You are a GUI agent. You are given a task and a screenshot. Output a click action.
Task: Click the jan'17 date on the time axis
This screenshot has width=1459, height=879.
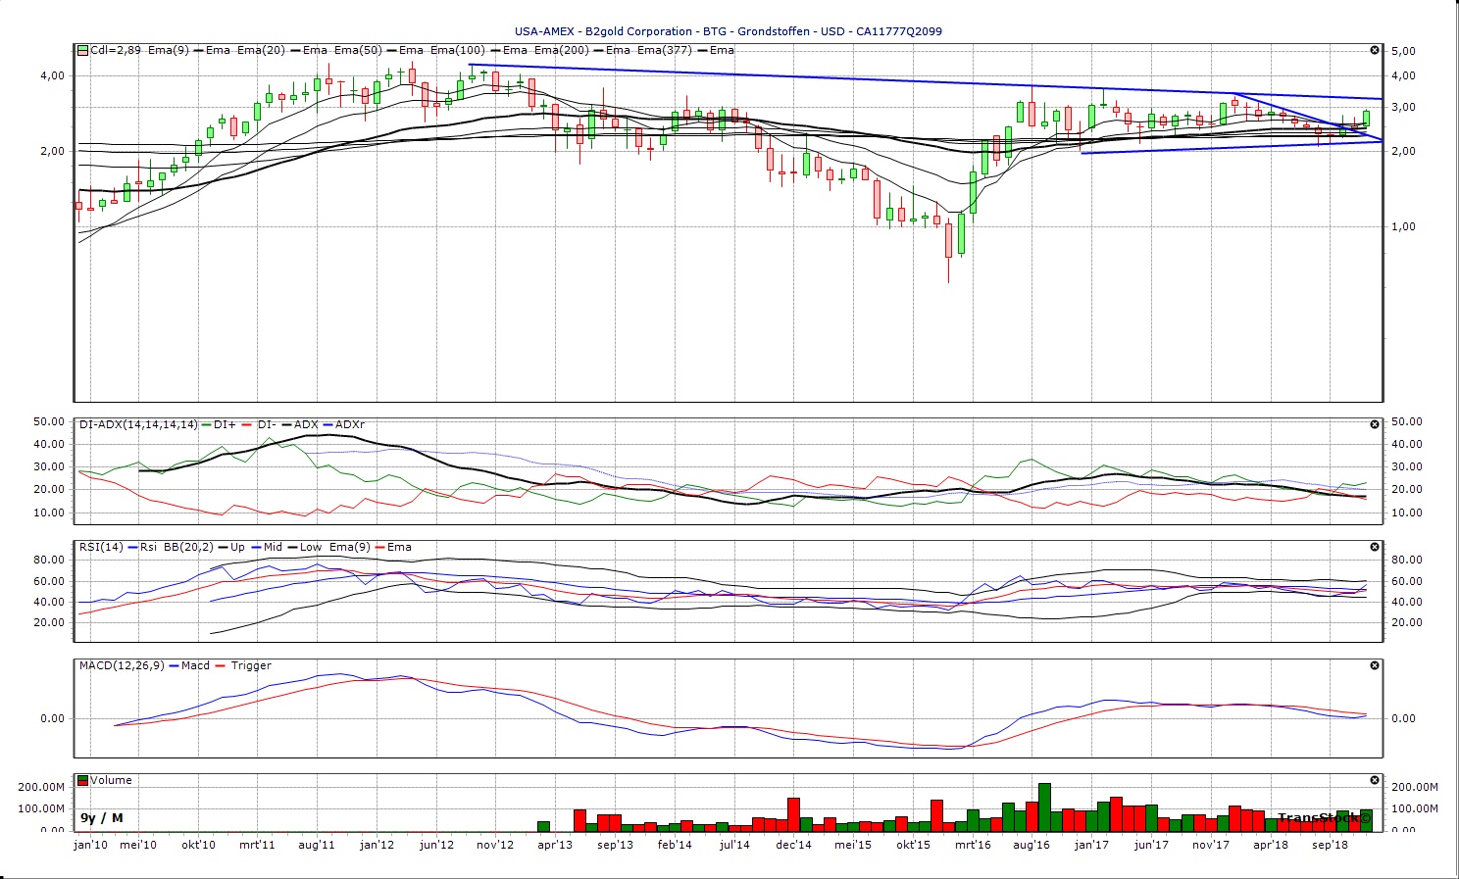click(x=1091, y=845)
